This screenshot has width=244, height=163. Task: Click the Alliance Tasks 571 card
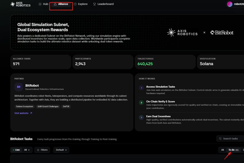pyautogui.click(x=41, y=62)
